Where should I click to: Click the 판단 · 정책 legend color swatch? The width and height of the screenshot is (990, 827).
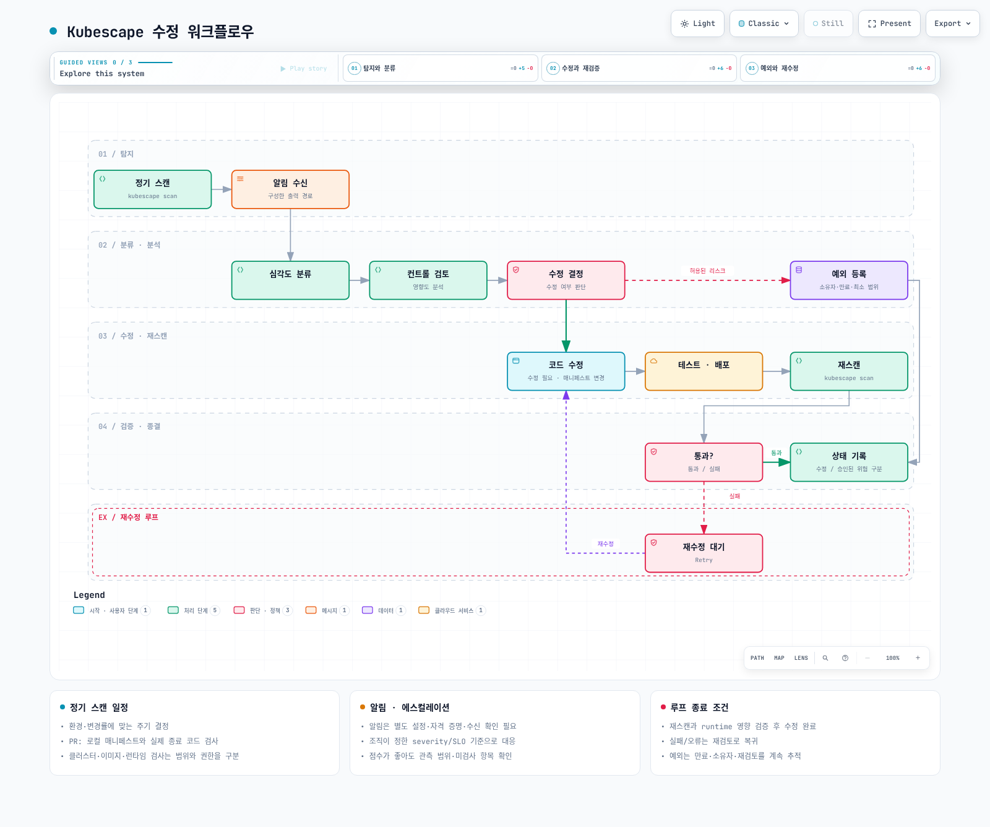point(239,610)
